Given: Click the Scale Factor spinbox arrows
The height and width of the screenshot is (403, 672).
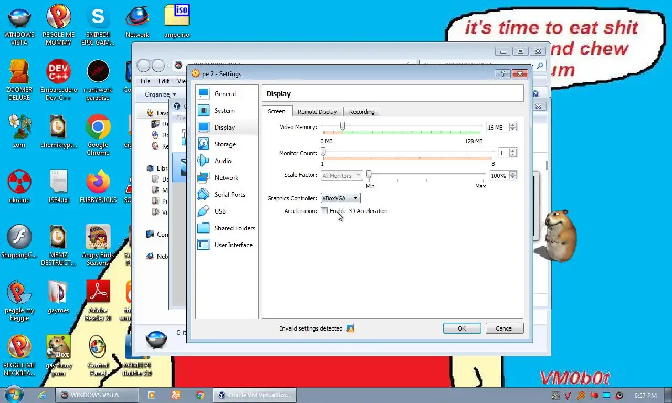Looking at the screenshot, I should 513,176.
